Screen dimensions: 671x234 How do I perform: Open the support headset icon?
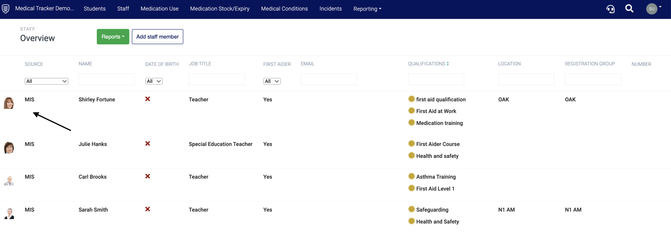coord(611,9)
